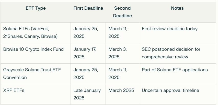Click the March 3, 2025 deadline cell
This screenshot has width=218, height=105.
coord(118,53)
